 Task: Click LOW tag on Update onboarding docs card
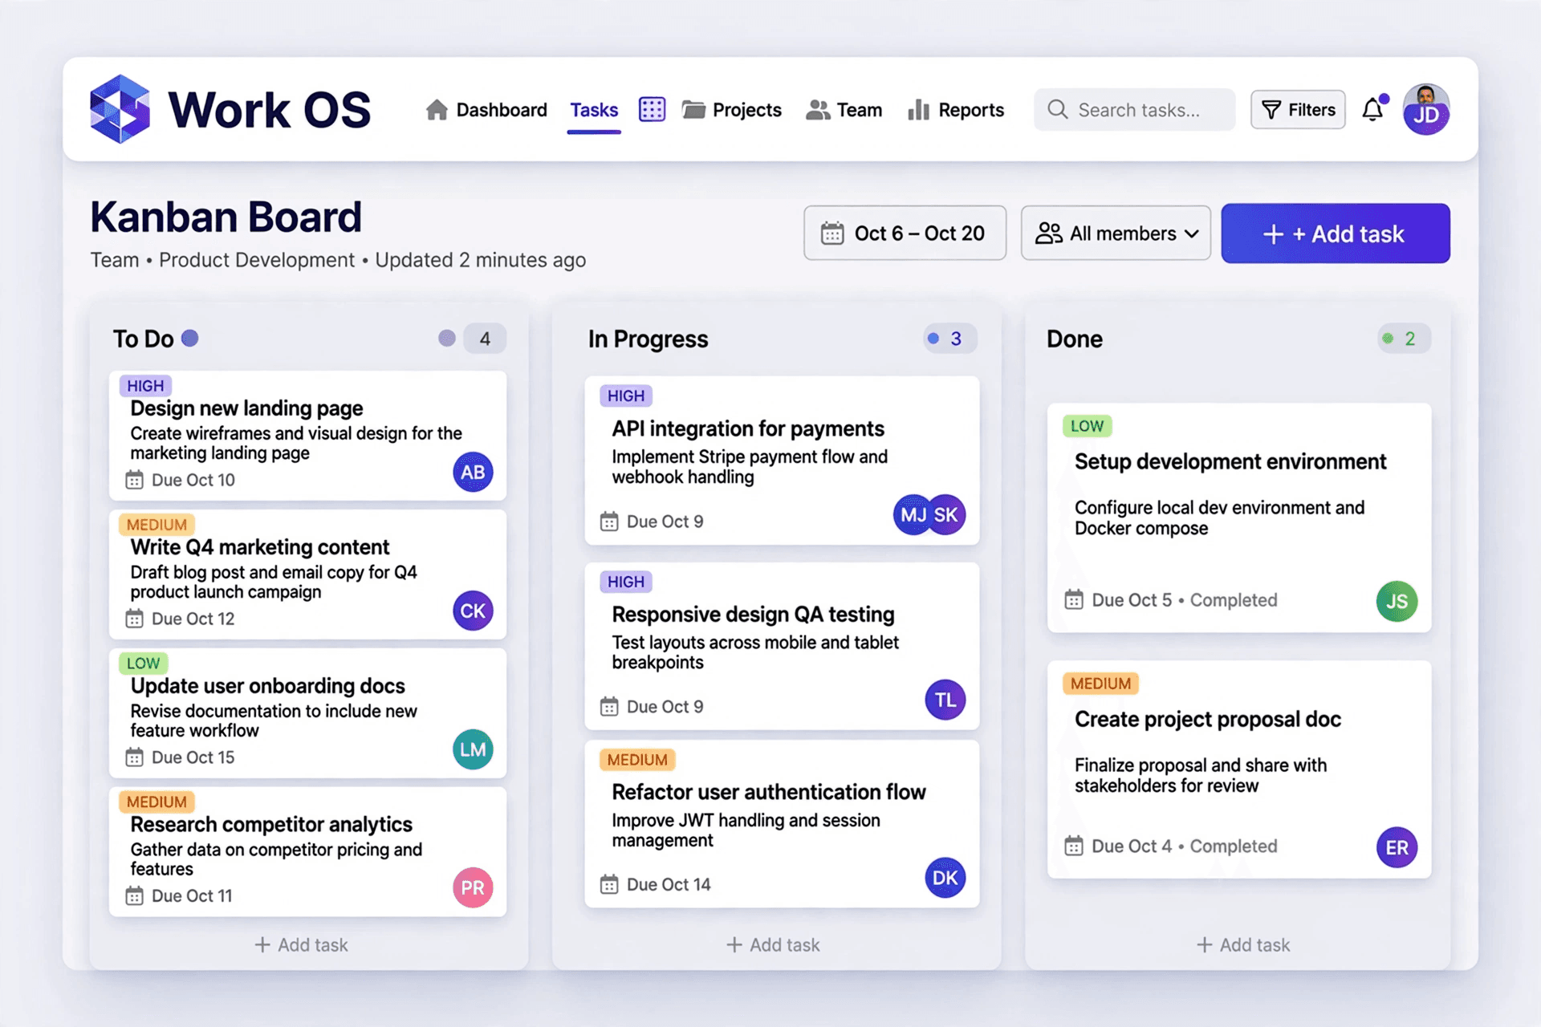pyautogui.click(x=143, y=664)
